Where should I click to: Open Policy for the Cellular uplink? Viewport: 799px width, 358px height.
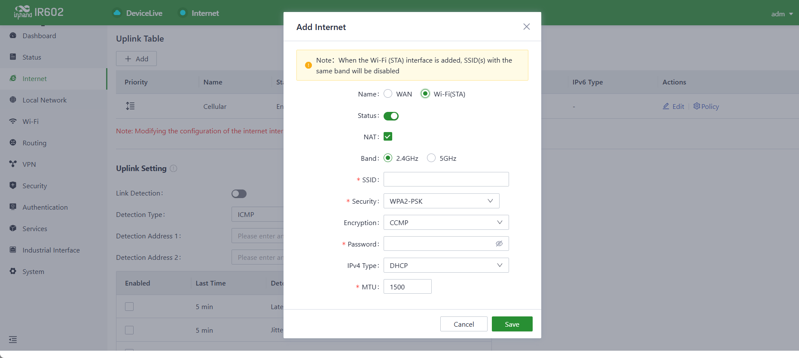point(706,106)
